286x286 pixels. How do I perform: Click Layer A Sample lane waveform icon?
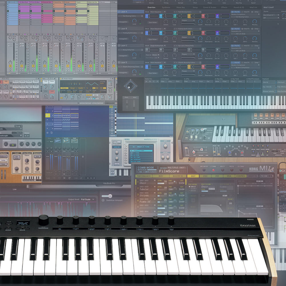coord(161,16)
